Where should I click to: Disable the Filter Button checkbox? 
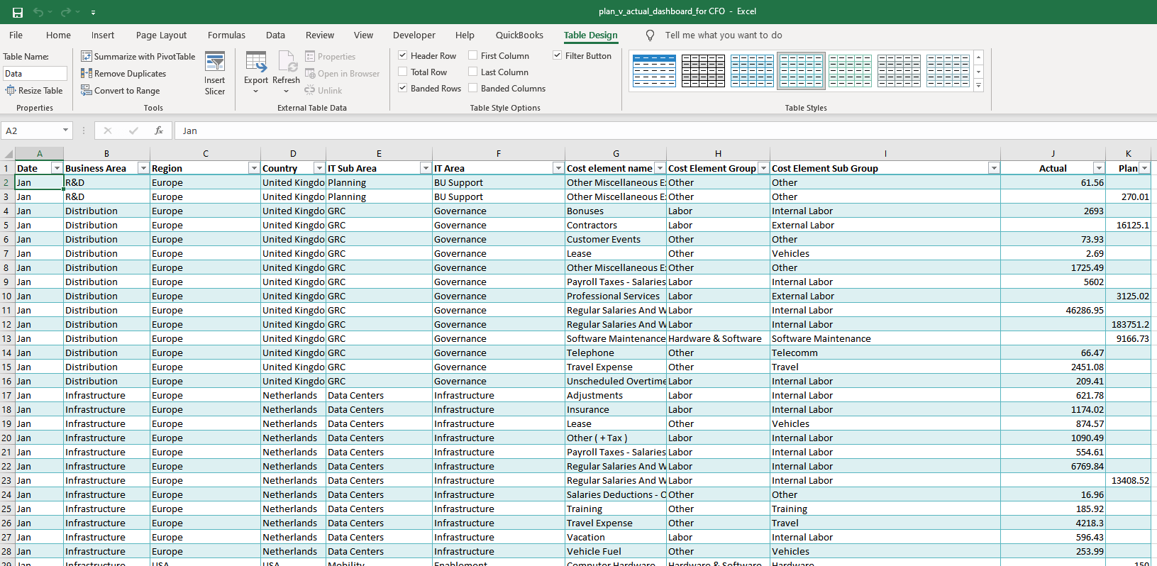coord(558,55)
